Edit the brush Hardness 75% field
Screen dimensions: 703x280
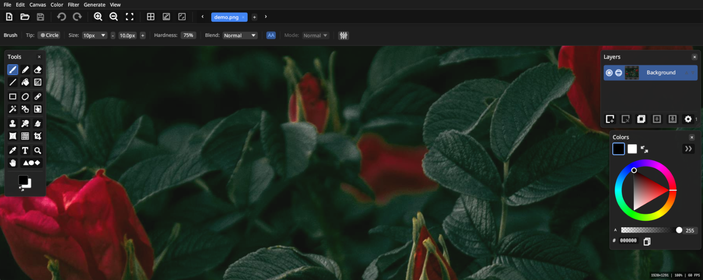coord(188,35)
